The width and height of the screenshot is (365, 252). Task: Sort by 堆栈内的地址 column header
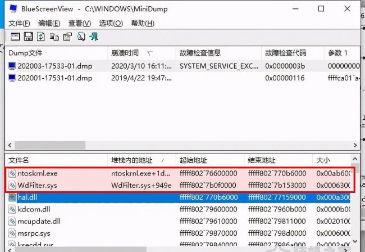click(142, 160)
